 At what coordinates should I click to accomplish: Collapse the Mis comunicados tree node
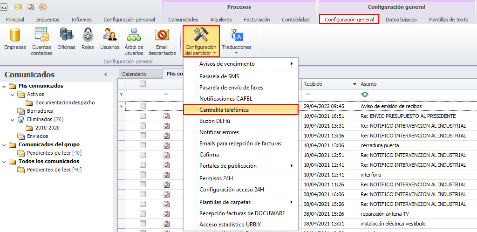[4, 86]
